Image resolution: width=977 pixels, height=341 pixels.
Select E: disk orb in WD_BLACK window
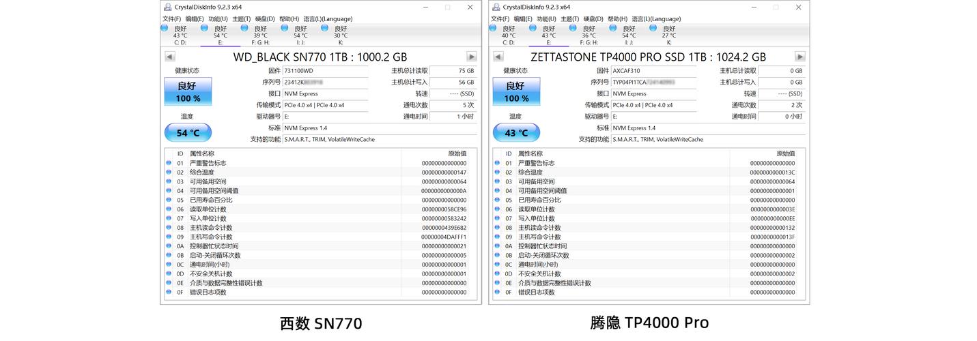click(x=204, y=28)
